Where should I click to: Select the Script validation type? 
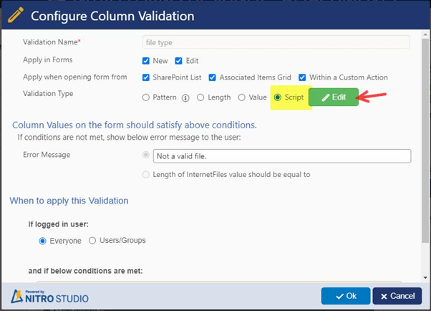pos(279,97)
